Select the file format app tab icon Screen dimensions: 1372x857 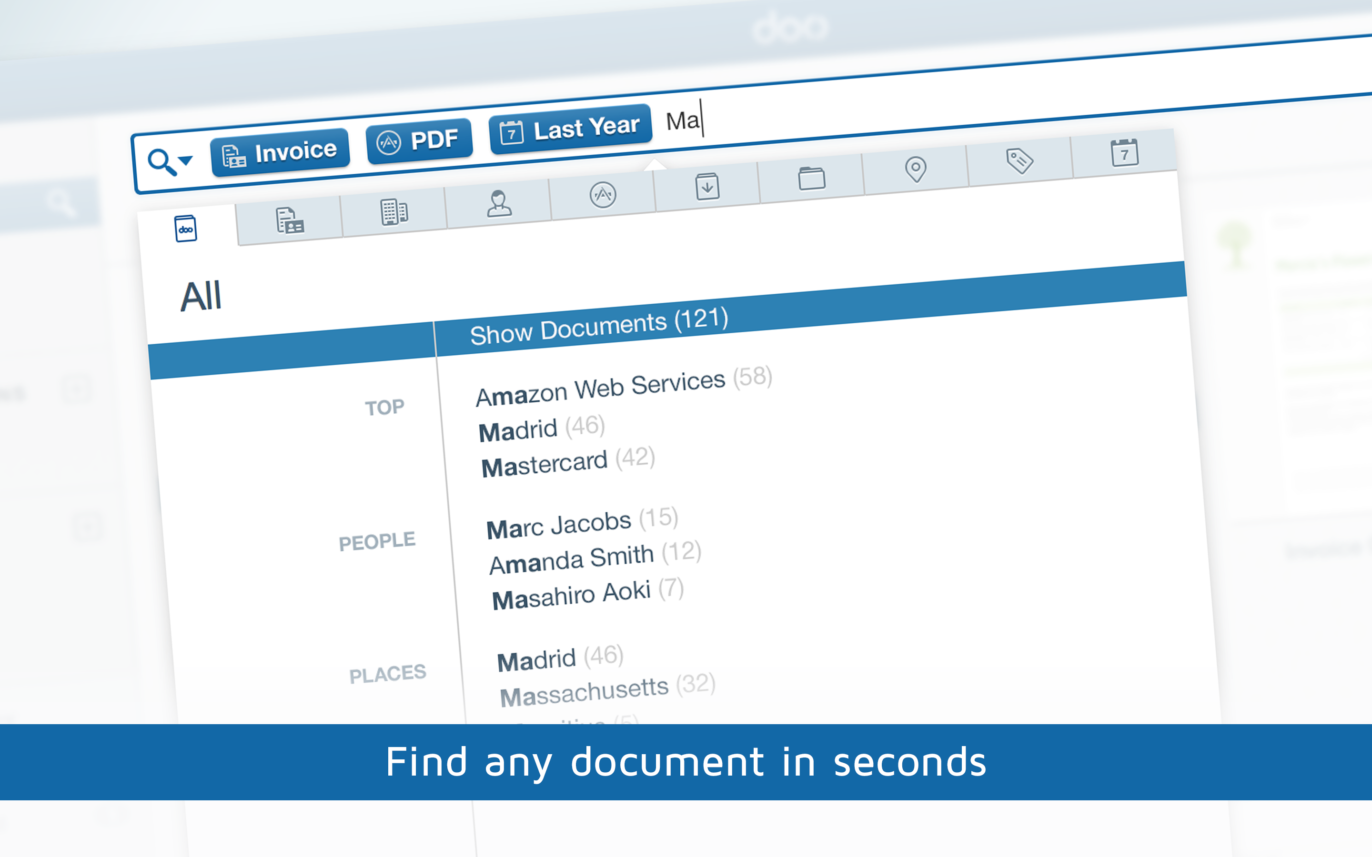click(x=603, y=194)
